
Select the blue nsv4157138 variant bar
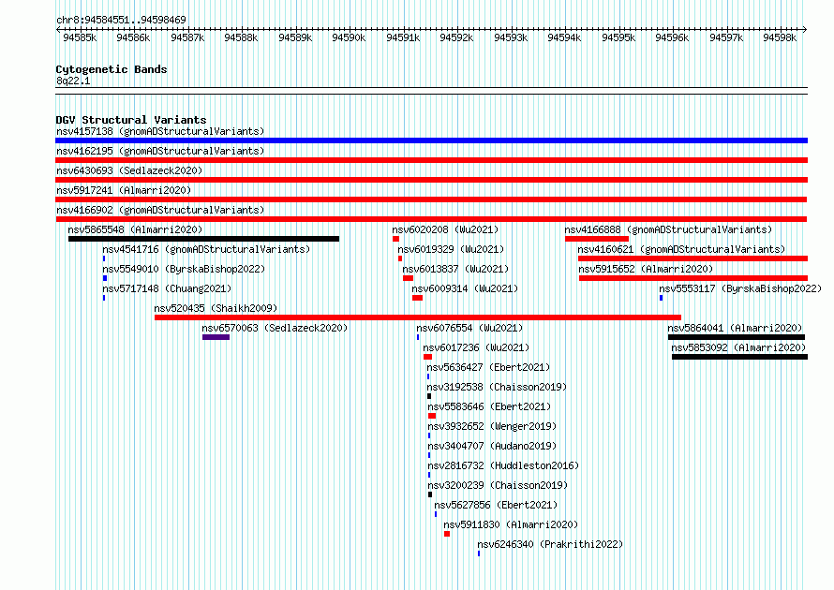click(431, 140)
